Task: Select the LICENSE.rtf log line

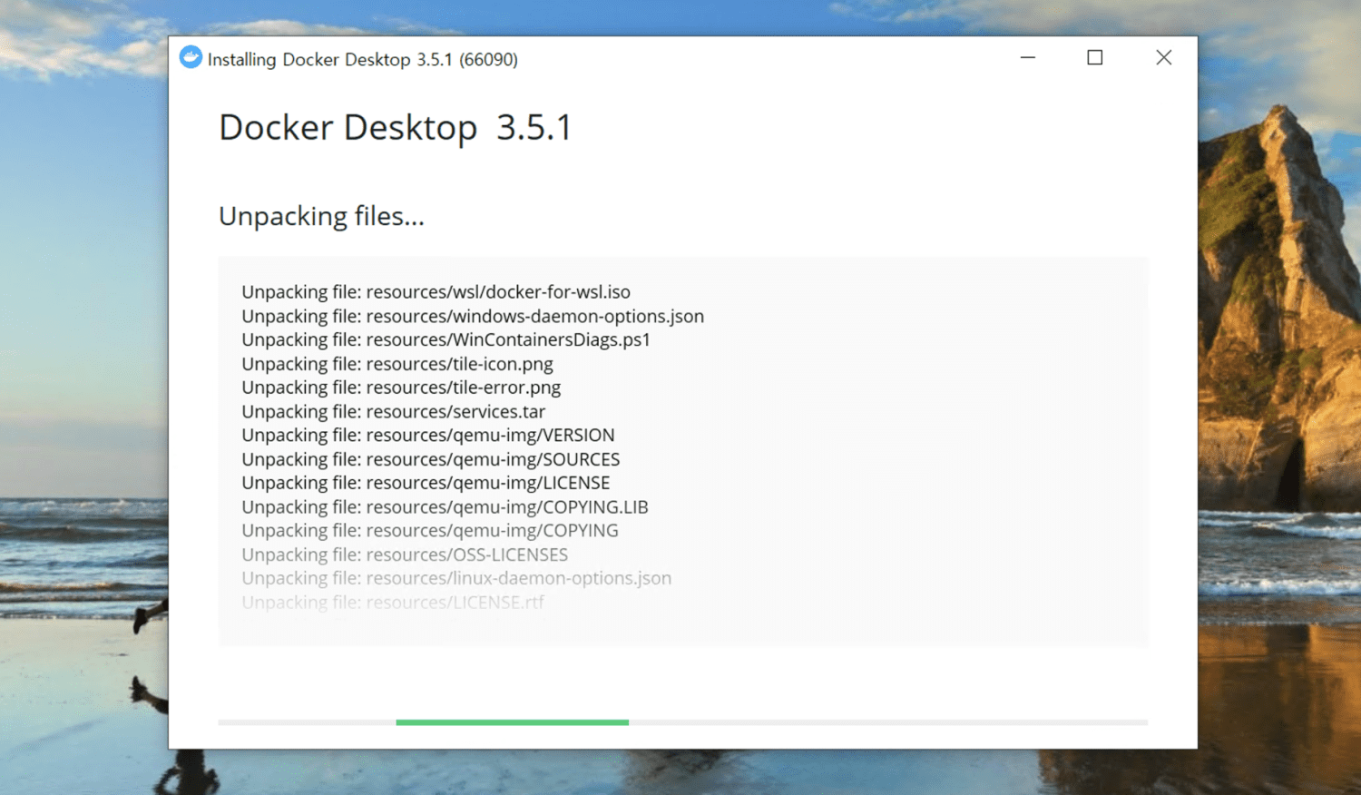Action: tap(393, 602)
